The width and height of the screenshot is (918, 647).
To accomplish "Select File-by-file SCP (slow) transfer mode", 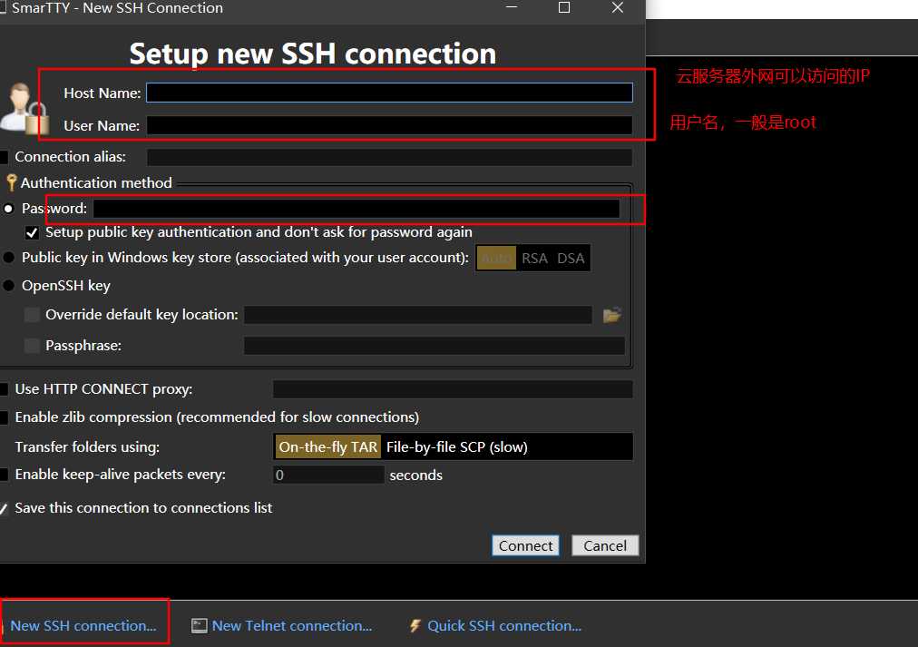I will click(x=456, y=446).
